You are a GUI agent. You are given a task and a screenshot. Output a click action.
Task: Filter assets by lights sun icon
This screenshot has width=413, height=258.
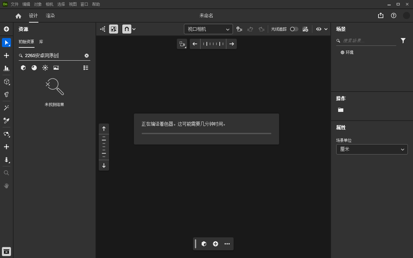point(45,68)
